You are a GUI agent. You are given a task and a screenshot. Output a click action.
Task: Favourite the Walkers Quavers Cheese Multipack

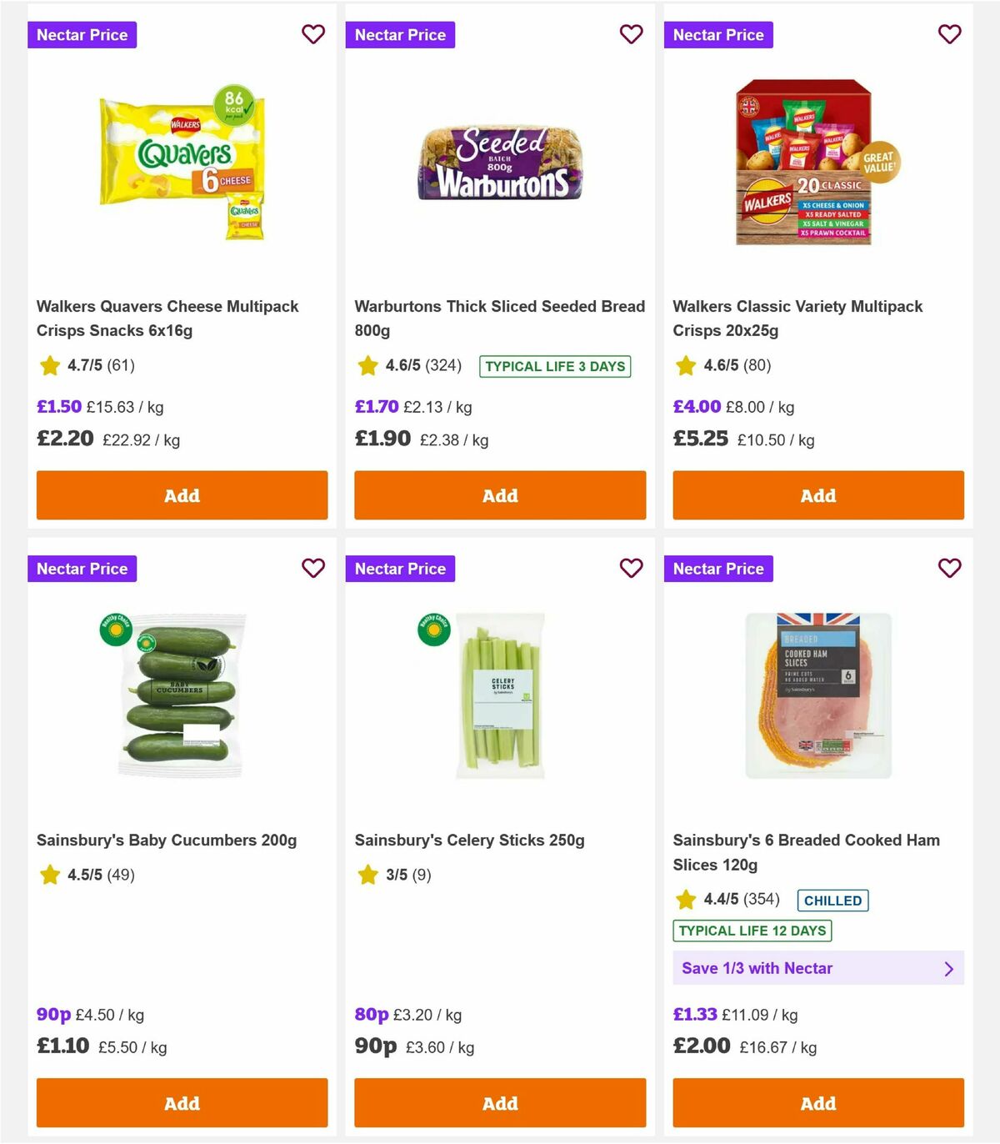pyautogui.click(x=313, y=34)
